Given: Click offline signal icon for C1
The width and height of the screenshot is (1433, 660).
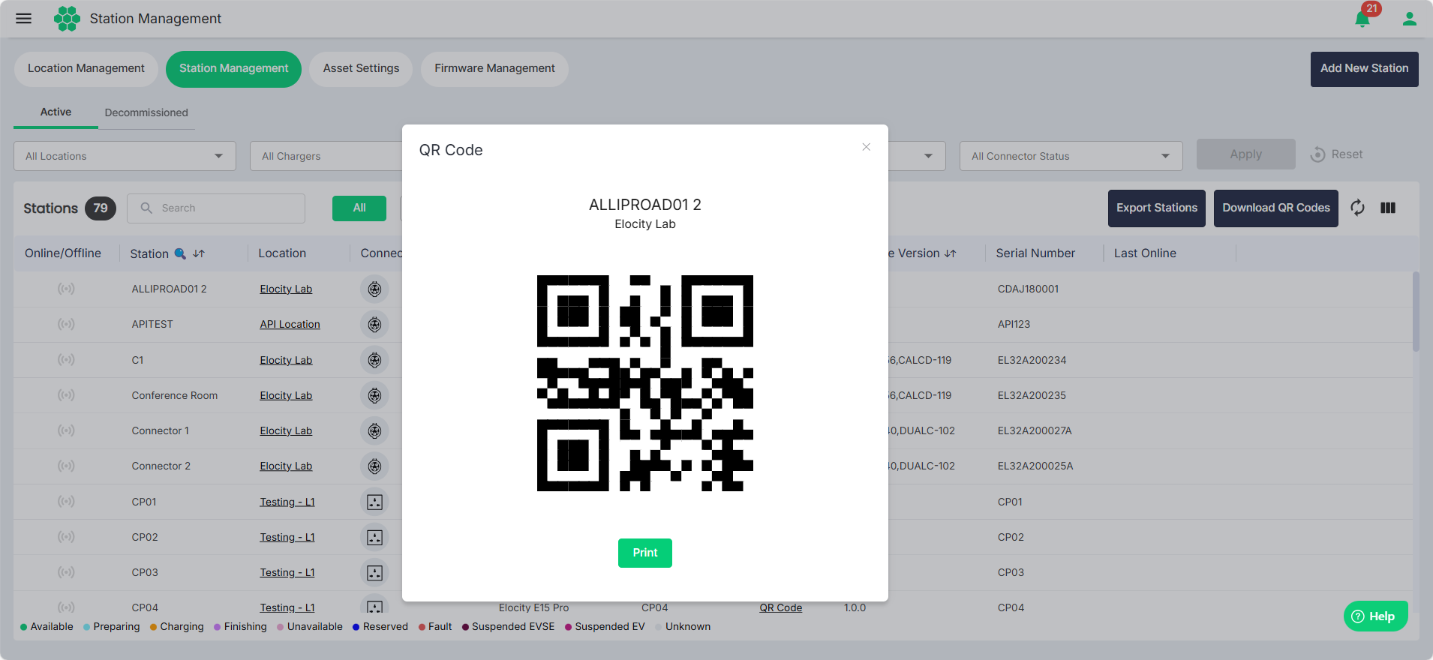Looking at the screenshot, I should (x=66, y=359).
